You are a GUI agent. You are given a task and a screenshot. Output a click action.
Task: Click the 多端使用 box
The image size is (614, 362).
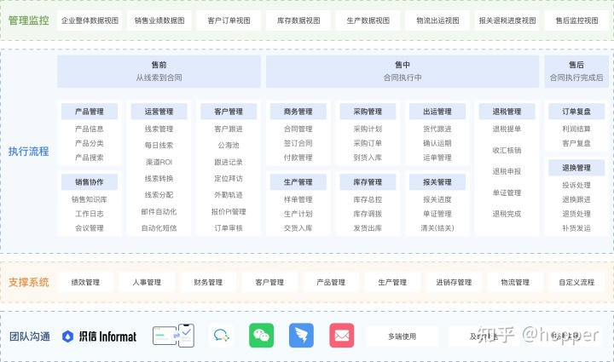click(x=402, y=336)
